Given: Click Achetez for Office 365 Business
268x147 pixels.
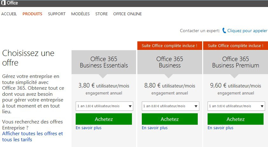Looking at the screenshot, I should (170, 119).
